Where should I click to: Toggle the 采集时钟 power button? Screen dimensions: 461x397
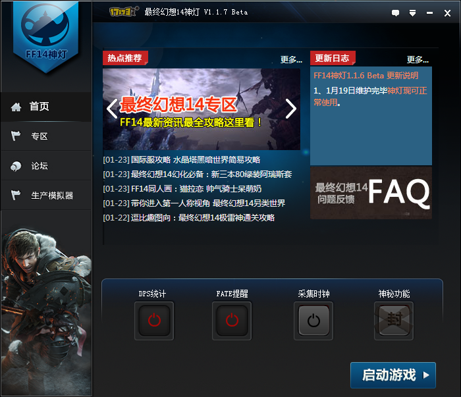313,321
